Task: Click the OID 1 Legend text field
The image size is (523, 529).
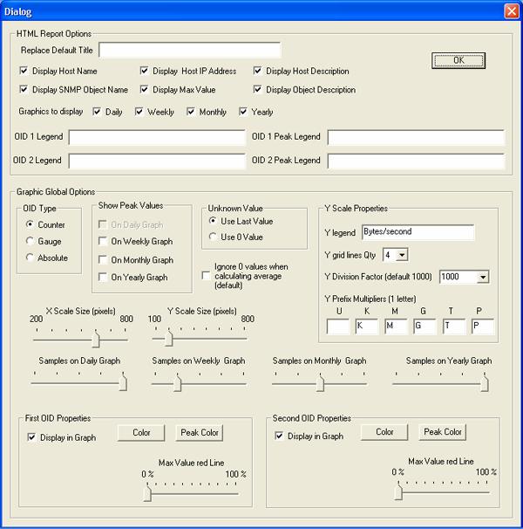Action: [x=157, y=138]
